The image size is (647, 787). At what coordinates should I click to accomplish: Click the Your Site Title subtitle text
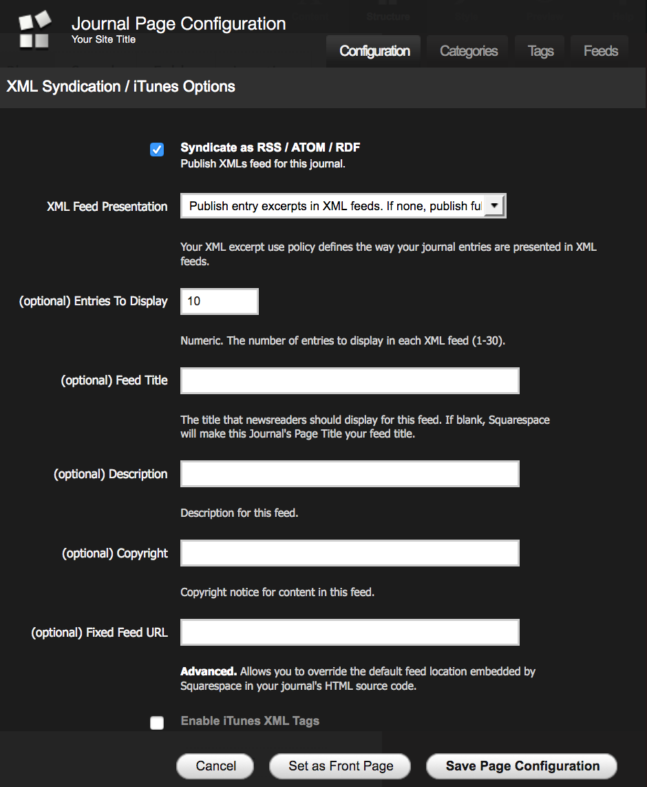pos(103,40)
